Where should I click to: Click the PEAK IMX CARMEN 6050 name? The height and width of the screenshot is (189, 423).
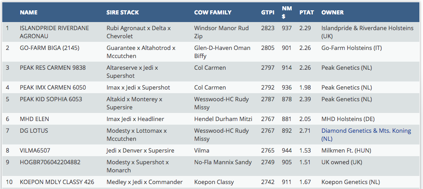click(x=53, y=87)
